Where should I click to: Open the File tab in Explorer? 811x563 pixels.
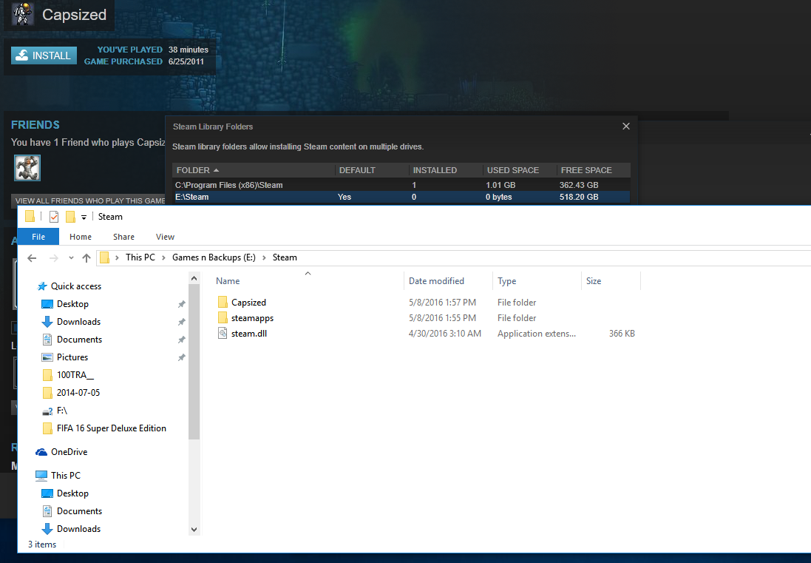point(38,237)
